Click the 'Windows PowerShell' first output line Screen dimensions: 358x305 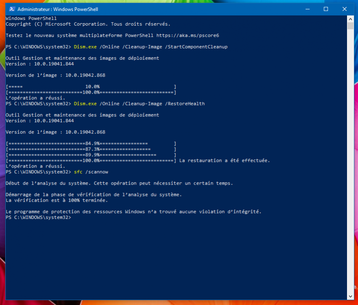point(31,18)
